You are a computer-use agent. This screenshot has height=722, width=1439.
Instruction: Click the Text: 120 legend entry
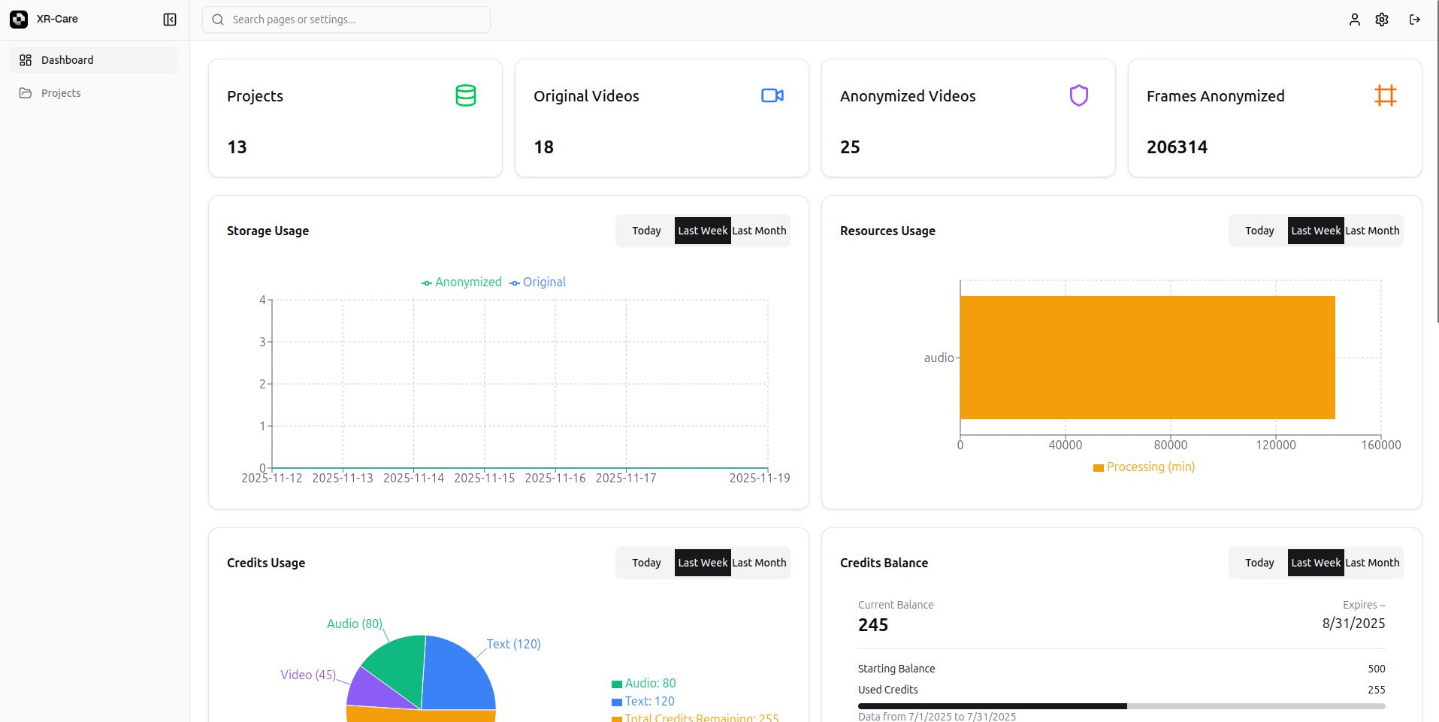643,702
